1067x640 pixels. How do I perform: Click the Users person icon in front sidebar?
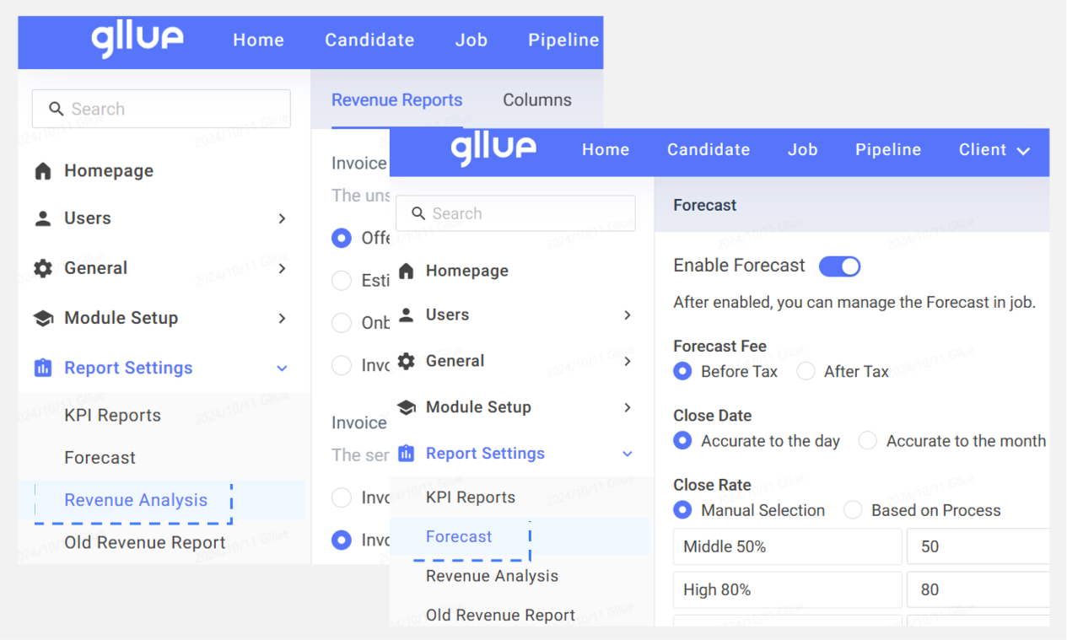click(406, 315)
